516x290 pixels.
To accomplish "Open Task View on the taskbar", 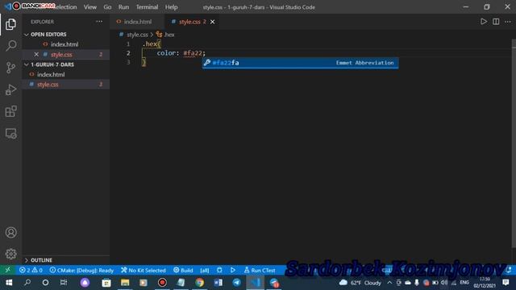I will pos(64,283).
